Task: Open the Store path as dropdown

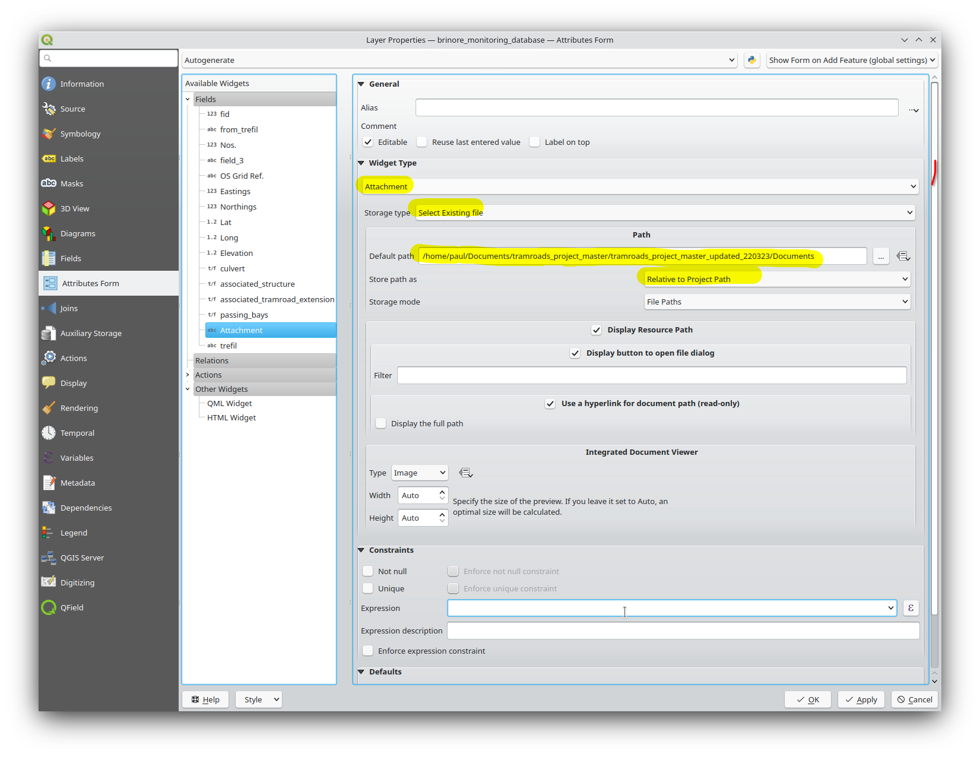Action: point(775,278)
